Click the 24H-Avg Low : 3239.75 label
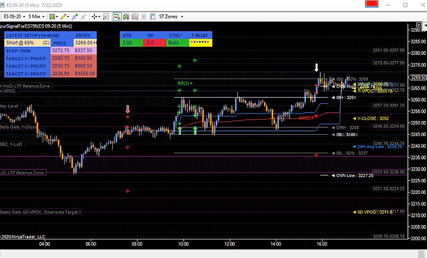The height and width of the screenshot is (258, 427). tap(377, 147)
